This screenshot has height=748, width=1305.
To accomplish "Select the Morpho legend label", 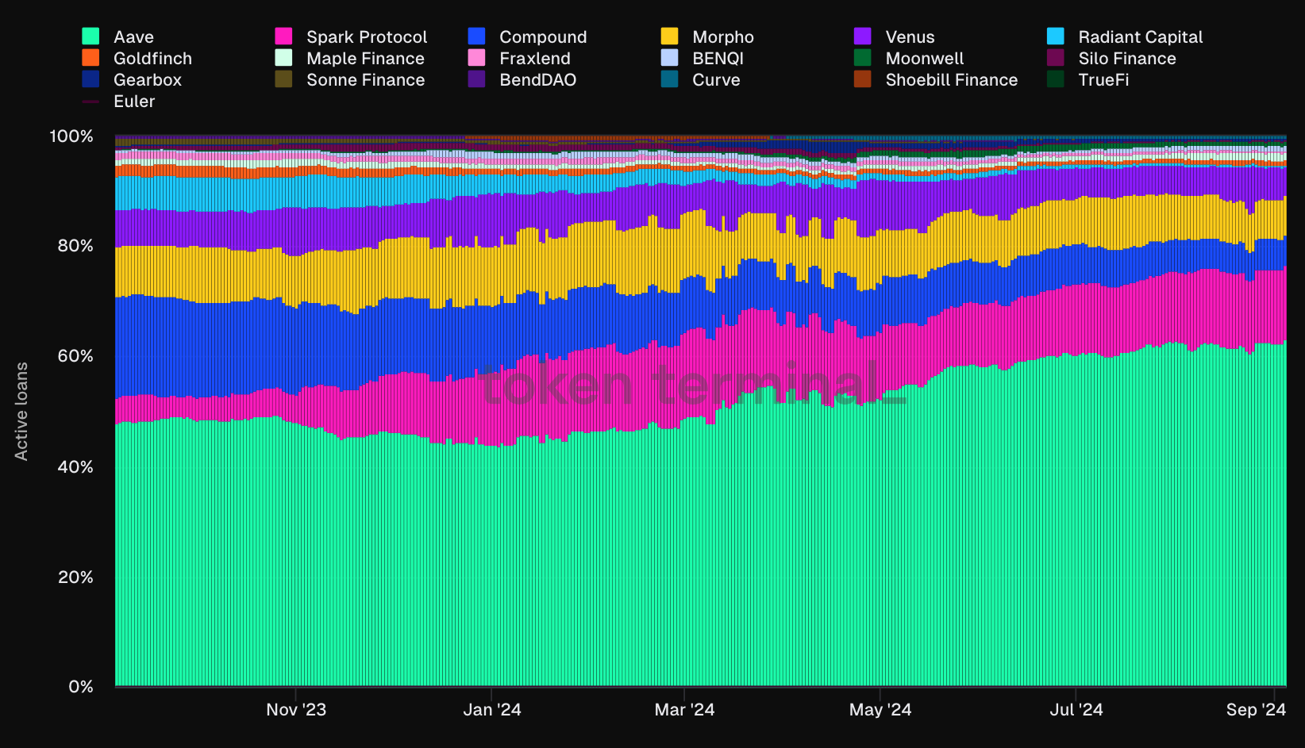I will (x=723, y=37).
